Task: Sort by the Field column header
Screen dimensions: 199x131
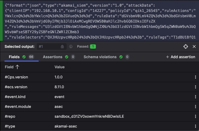Action: coord(12,67)
